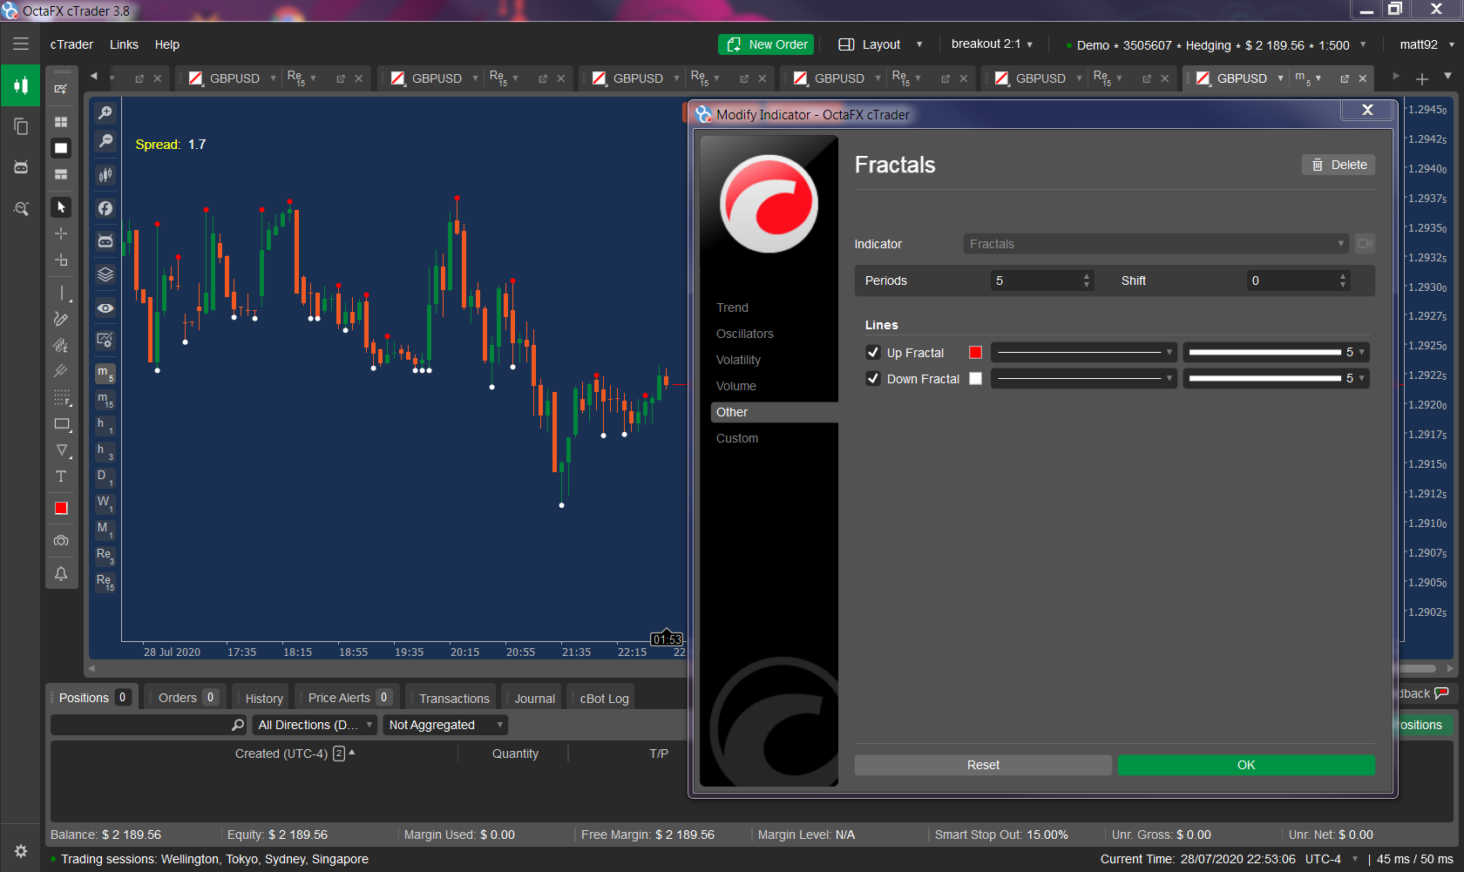Confirm the dialog with OK
Screen dimensions: 1464x872
click(x=1246, y=765)
